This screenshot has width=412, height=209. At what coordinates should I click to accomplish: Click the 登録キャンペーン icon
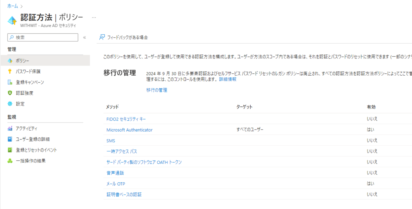[10, 82]
